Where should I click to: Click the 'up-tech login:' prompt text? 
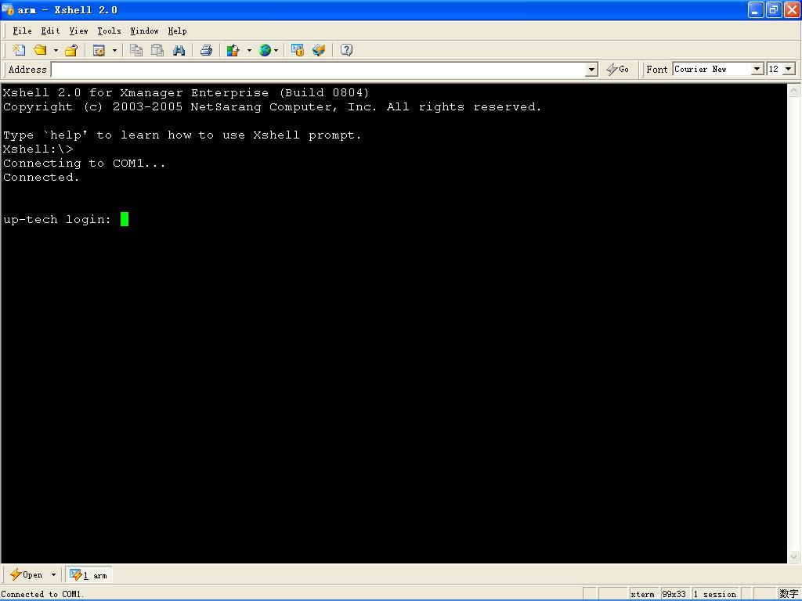[x=56, y=220]
